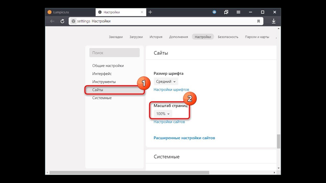Click the horizontal scrollbar thumb
This screenshot has width=326, height=183.
coord(129,173)
